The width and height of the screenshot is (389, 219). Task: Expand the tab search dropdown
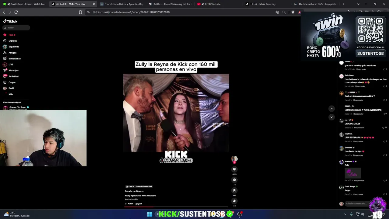(x=358, y=4)
